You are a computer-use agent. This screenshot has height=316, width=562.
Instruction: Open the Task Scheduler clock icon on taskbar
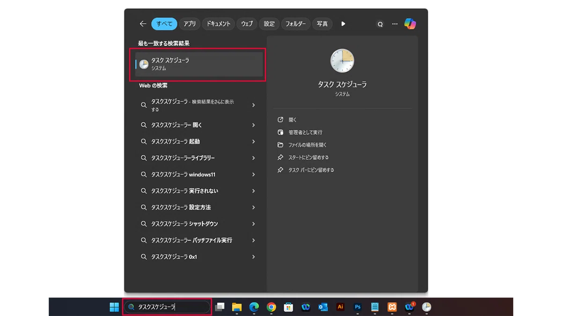(427, 307)
